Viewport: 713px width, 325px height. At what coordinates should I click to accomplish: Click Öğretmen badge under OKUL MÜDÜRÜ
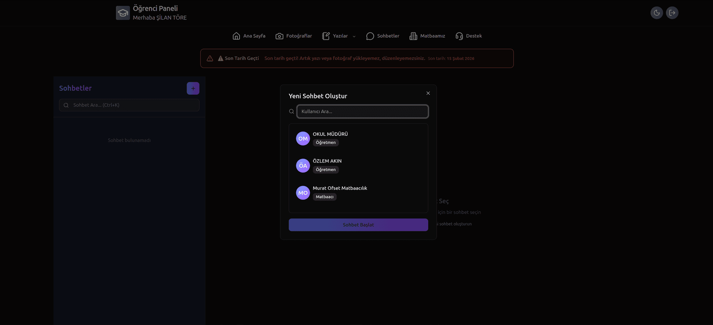326,143
